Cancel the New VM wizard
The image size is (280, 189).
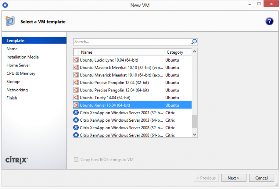click(261, 178)
